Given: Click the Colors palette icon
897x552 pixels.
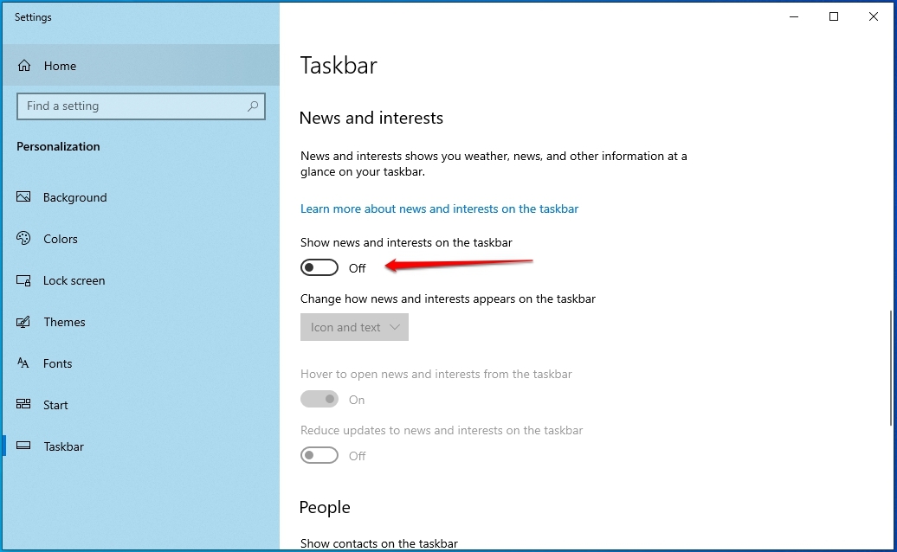Looking at the screenshot, I should [x=23, y=238].
